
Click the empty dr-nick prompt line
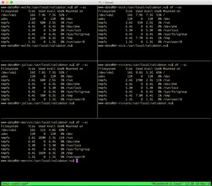coord(133,46)
